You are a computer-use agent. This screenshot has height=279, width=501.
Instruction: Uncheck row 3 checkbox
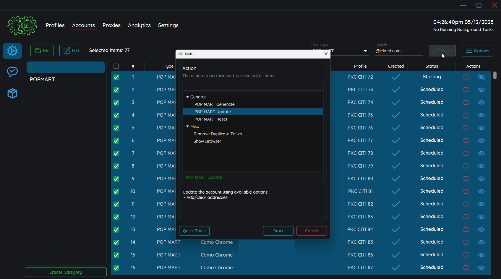point(116,103)
